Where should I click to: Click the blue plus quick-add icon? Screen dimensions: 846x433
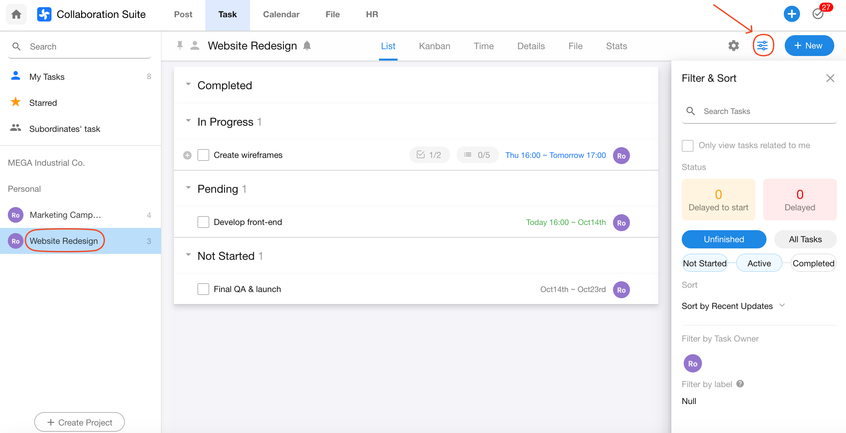[792, 14]
